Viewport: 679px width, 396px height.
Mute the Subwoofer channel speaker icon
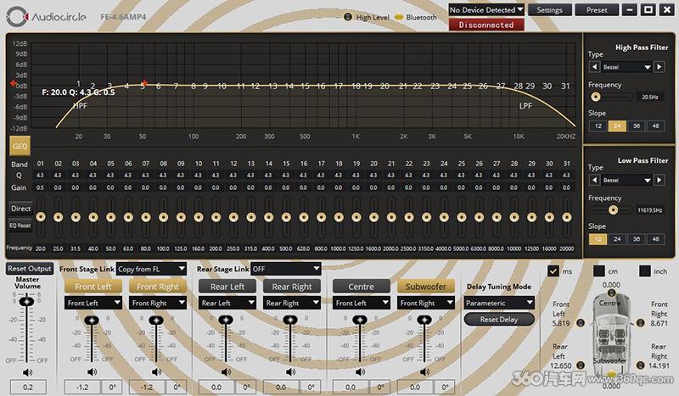[425, 371]
